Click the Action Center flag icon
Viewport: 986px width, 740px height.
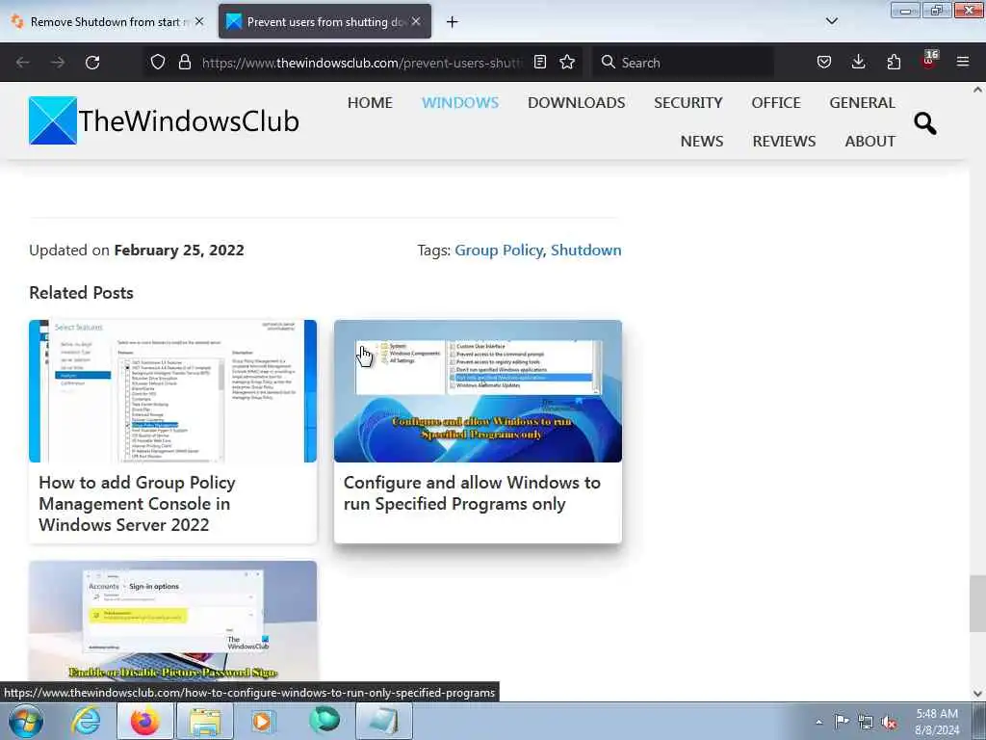coord(842,721)
